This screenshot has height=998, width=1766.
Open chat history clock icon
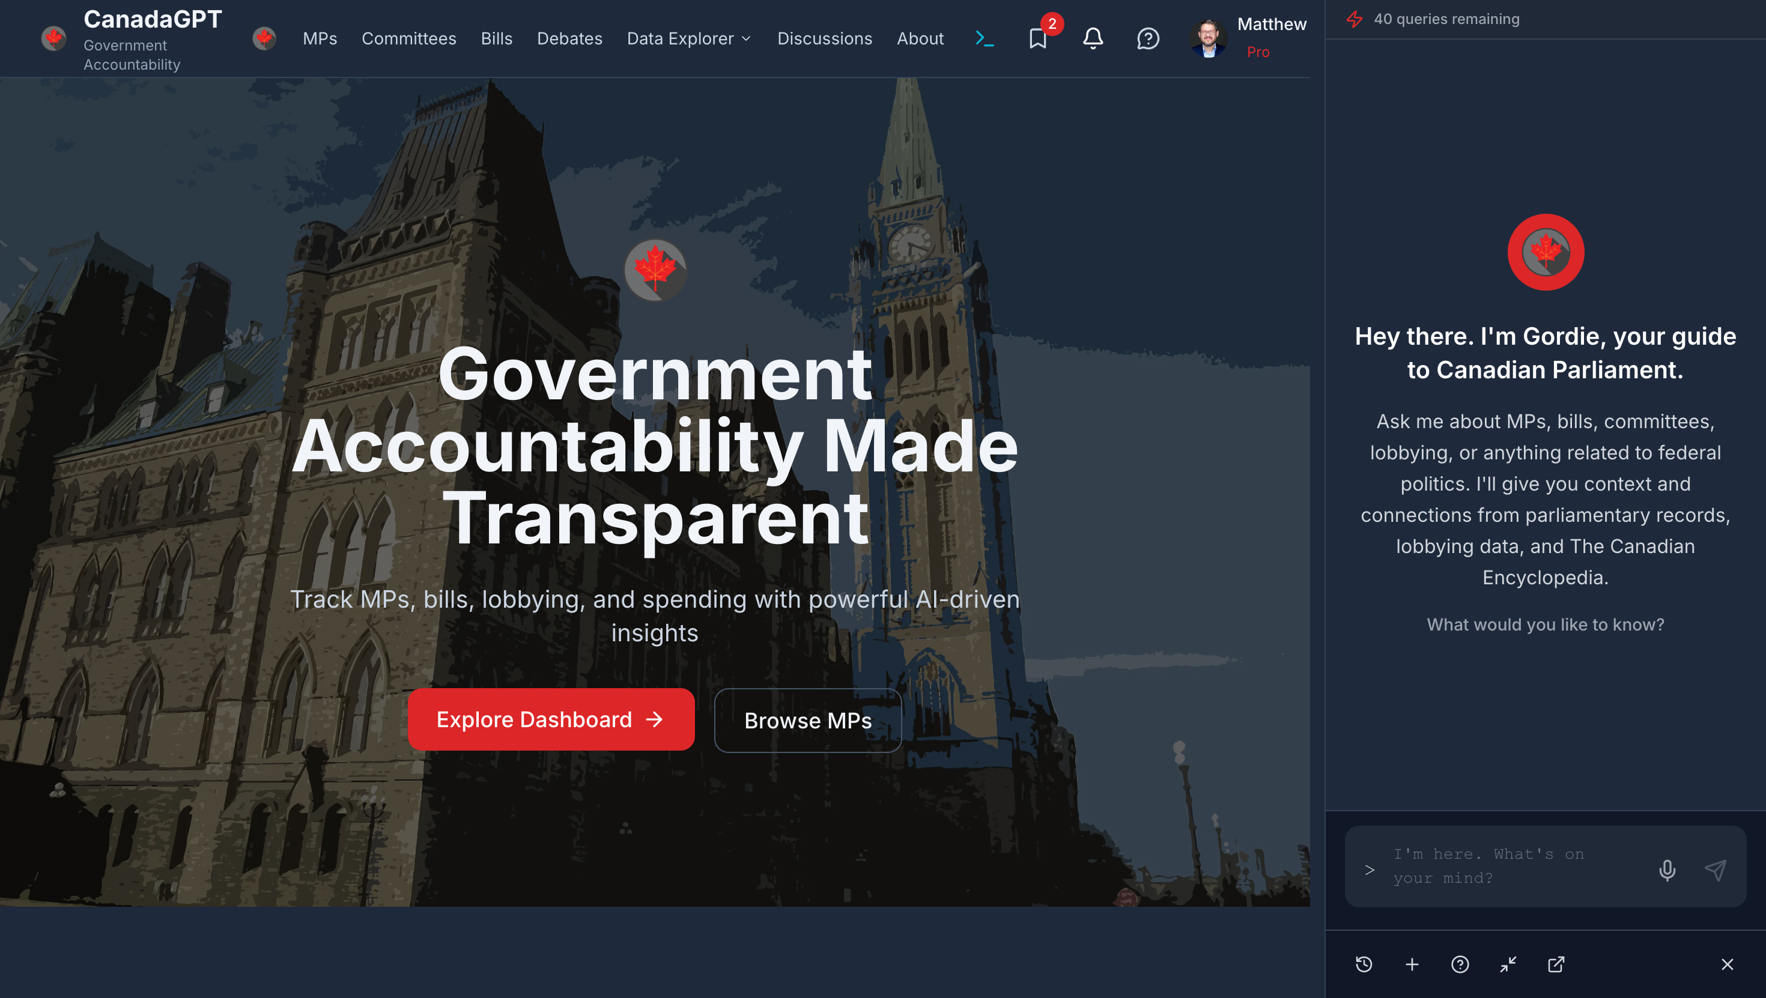coord(1364,964)
